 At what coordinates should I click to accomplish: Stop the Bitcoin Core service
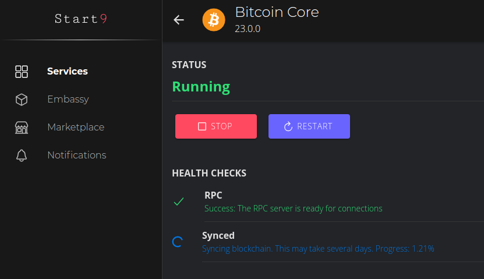[215, 126]
